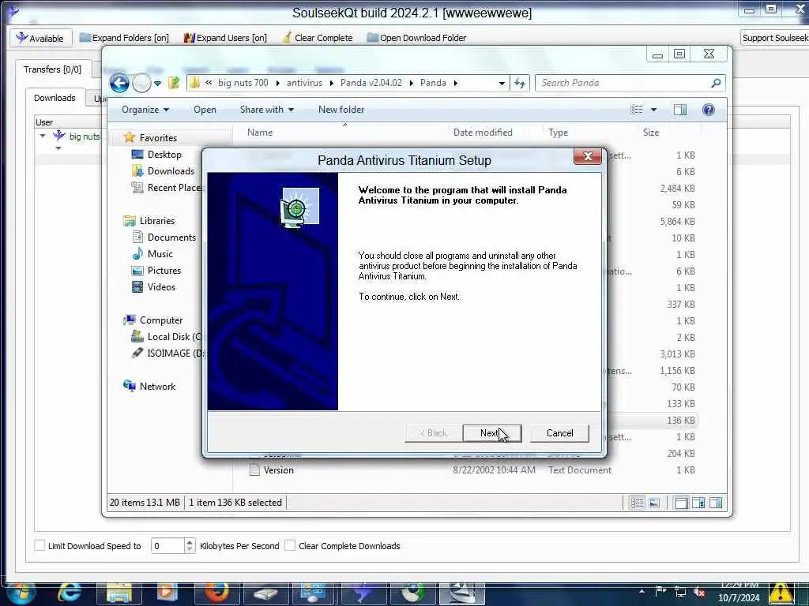Viewport: 809px width, 606px height.
Task: Open the recent locations dropdown arrow
Action: click(157, 83)
